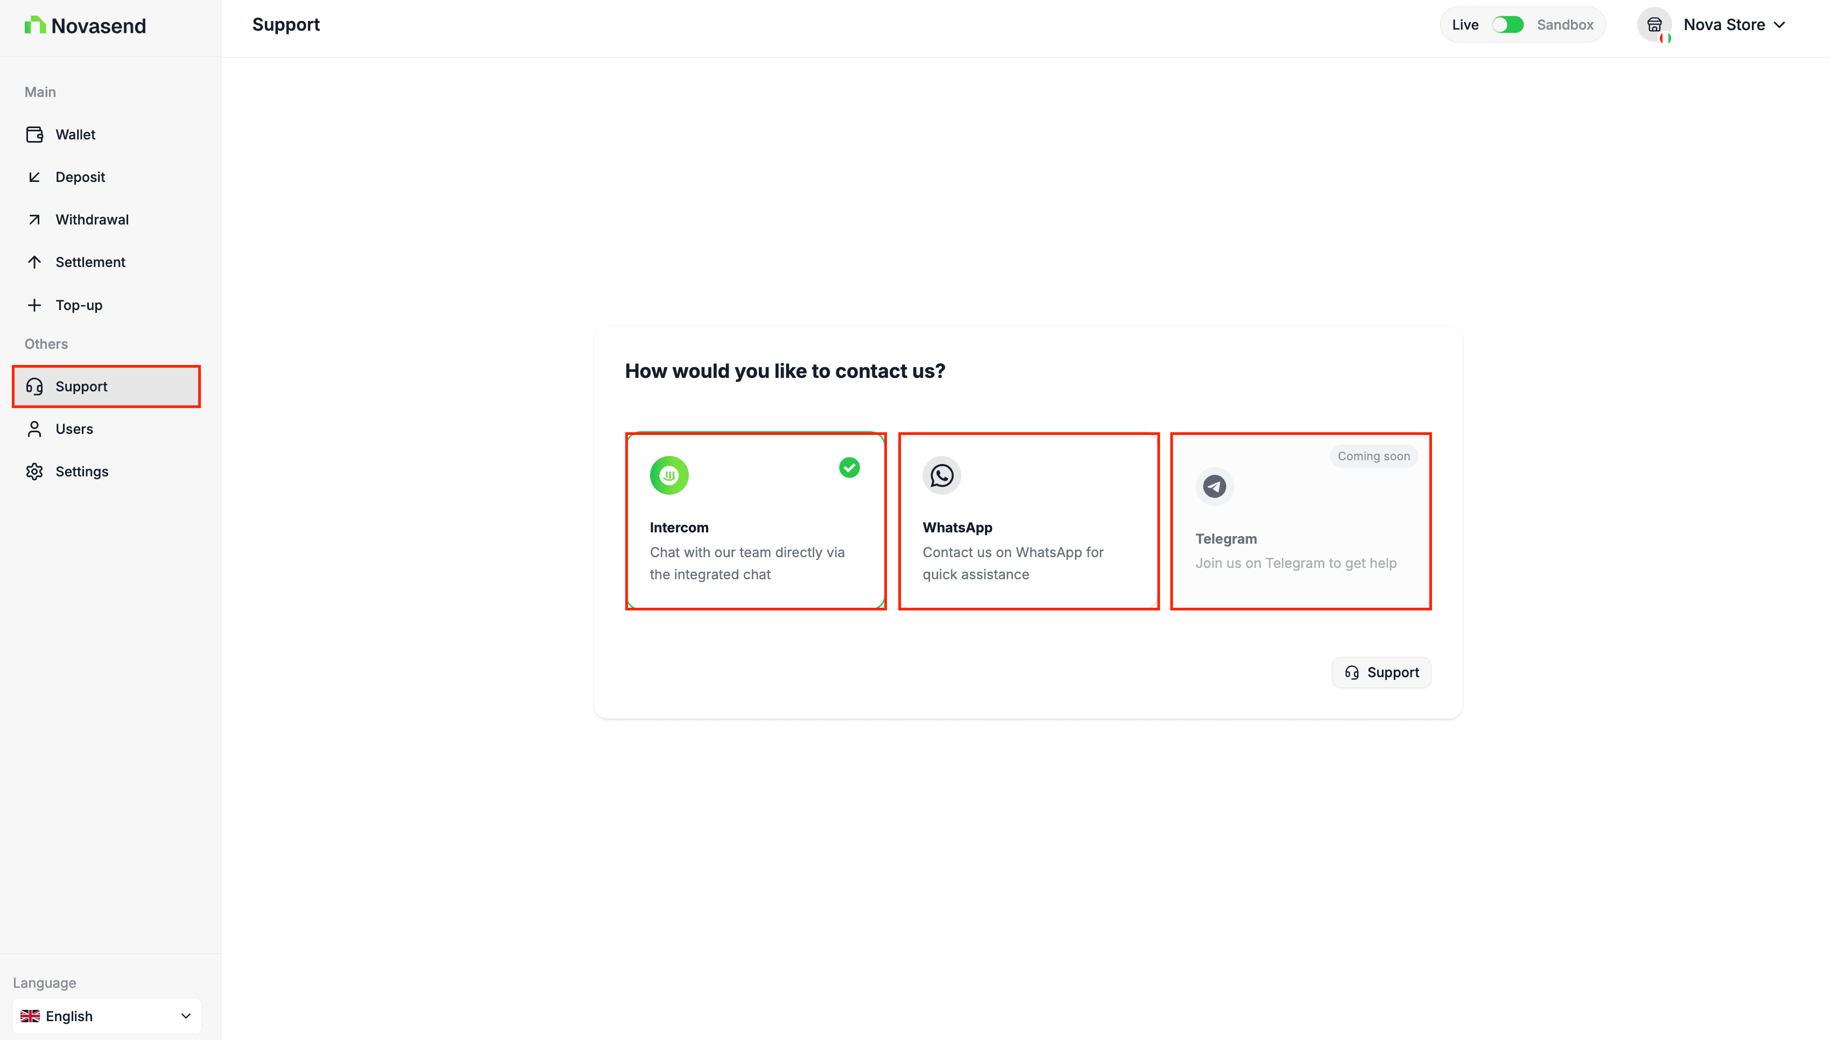Click the Support button in contact card
Image resolution: width=1830 pixels, height=1040 pixels.
coord(1380,672)
